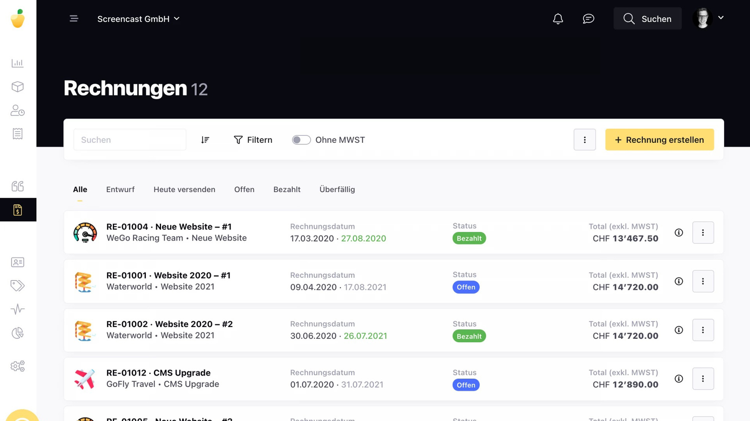Image resolution: width=750 pixels, height=421 pixels.
Task: Open invoice RE-01012 · CMS Upgrade
Action: (158, 373)
